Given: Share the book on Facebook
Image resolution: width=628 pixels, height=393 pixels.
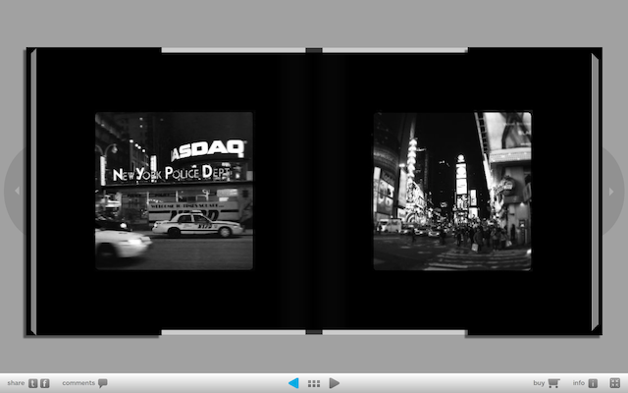Looking at the screenshot, I should coord(45,383).
